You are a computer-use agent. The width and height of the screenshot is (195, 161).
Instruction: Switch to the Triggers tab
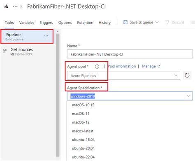pyautogui.click(x=46, y=23)
